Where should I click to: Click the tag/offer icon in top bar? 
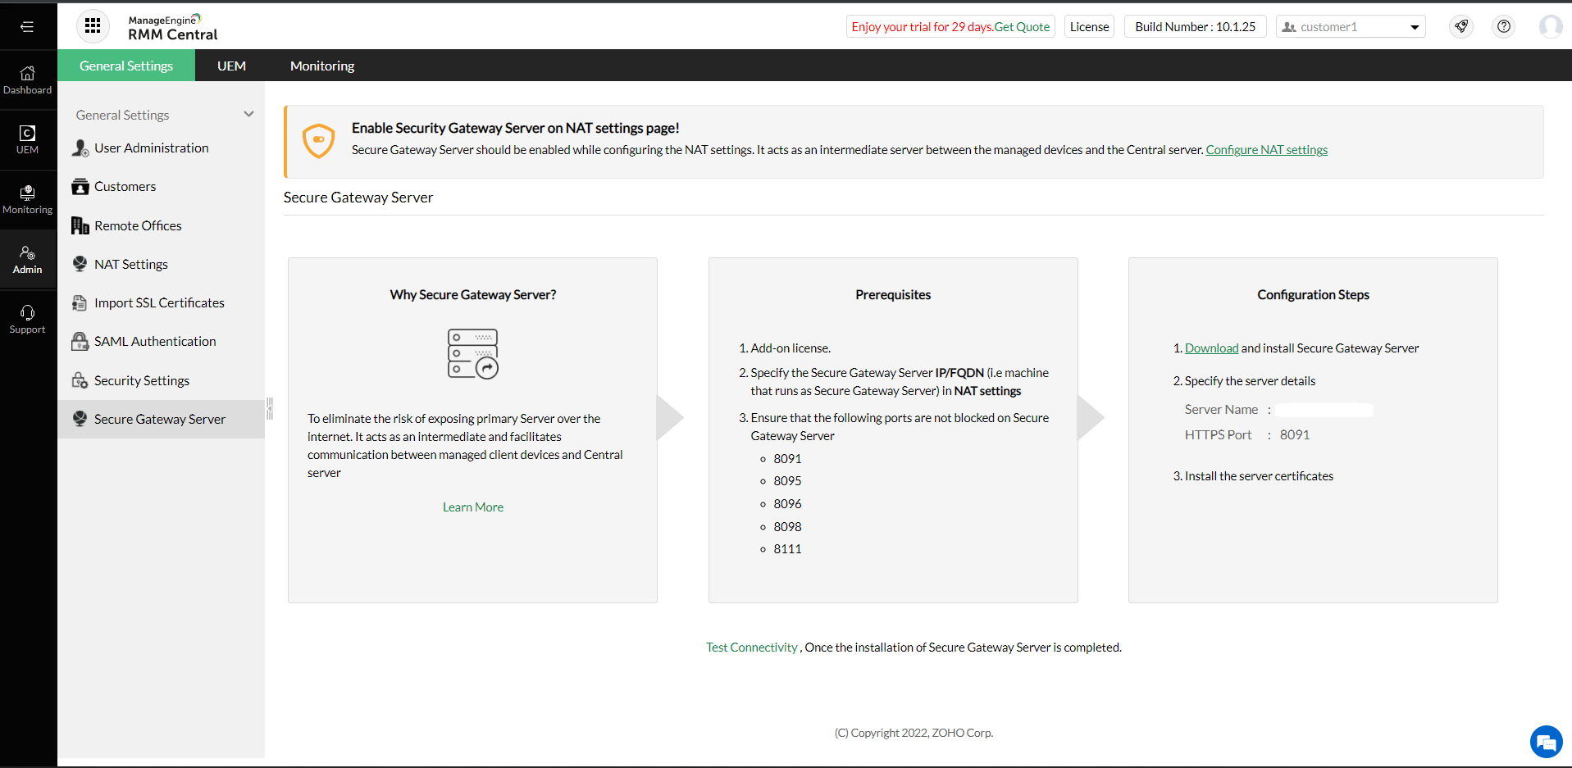pyautogui.click(x=1460, y=26)
